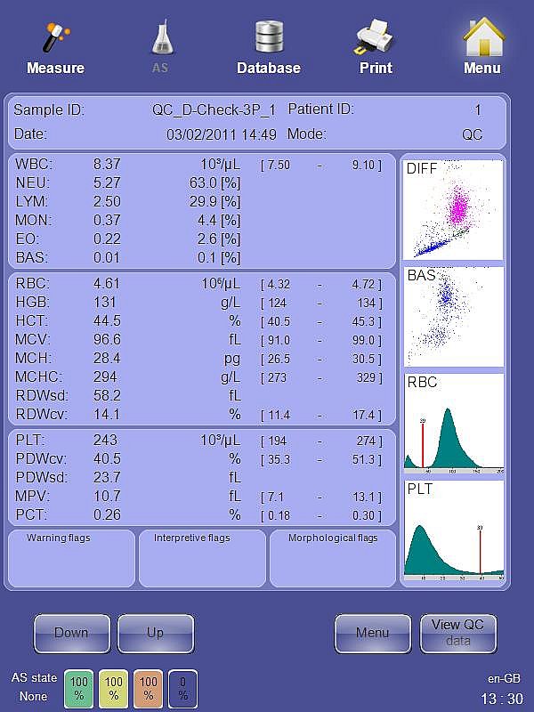Click the Interpretive flags box
534x712 pixels.
[x=202, y=559]
